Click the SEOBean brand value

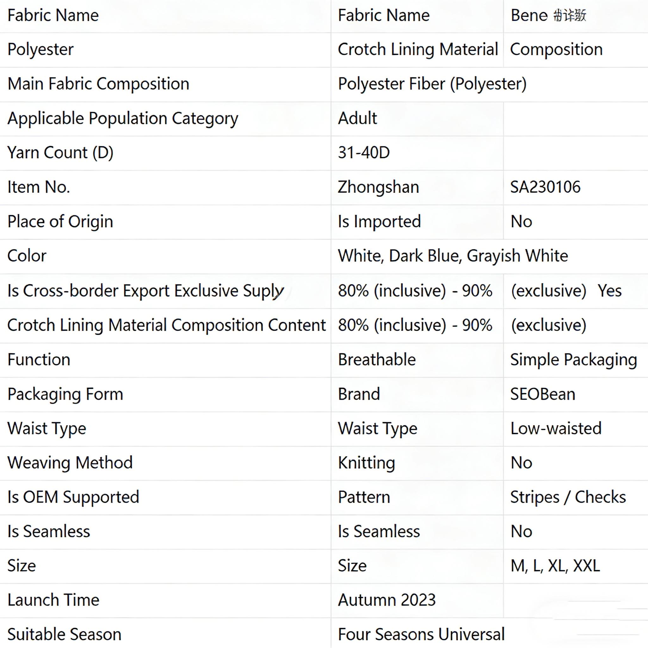point(543,394)
